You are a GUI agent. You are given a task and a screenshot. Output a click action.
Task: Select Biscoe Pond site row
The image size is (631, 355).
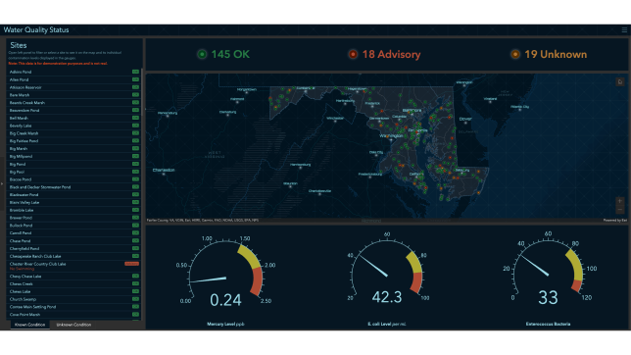click(74, 179)
